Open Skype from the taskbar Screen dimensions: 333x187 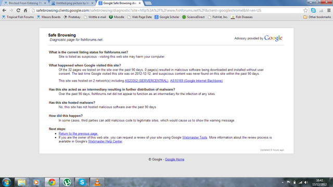pos(82,182)
